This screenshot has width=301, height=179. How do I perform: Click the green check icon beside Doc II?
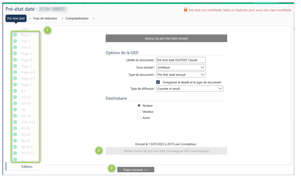pyautogui.click(x=15, y=47)
